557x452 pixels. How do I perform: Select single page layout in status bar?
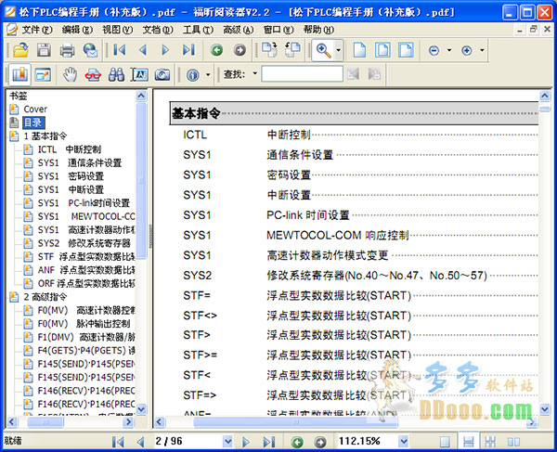[x=445, y=442]
